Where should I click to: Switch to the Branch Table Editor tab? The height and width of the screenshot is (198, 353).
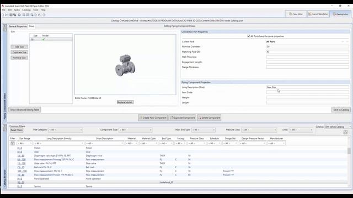click(x=318, y=14)
